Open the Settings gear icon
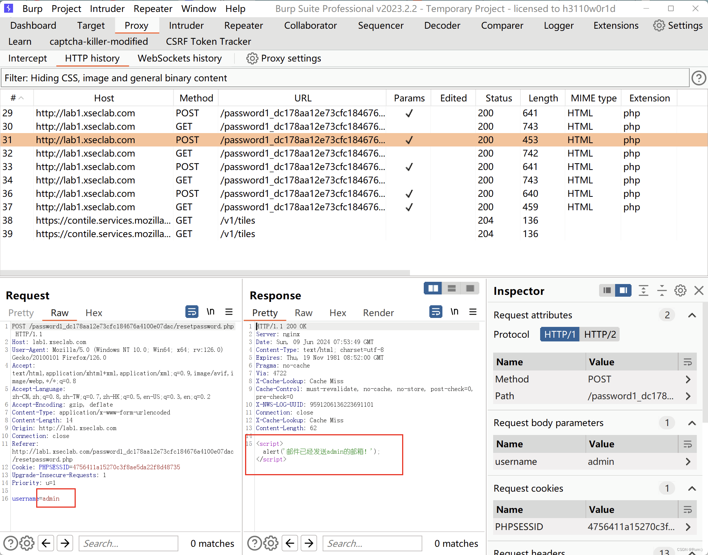 click(x=659, y=25)
